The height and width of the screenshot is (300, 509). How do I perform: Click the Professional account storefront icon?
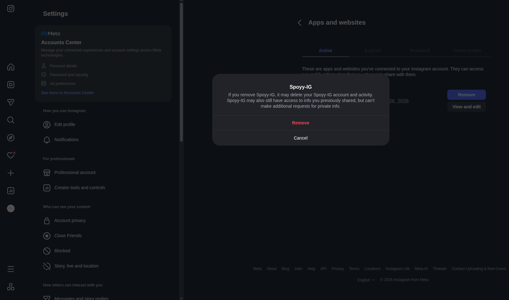(47, 173)
